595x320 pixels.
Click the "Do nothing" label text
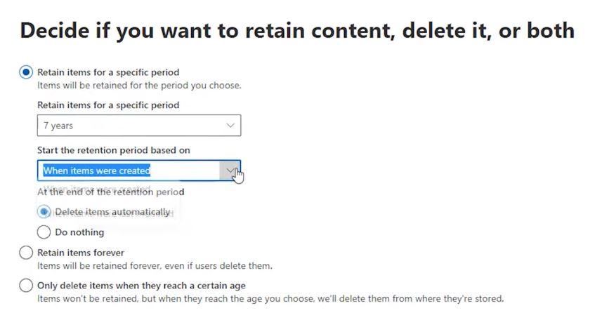click(79, 232)
